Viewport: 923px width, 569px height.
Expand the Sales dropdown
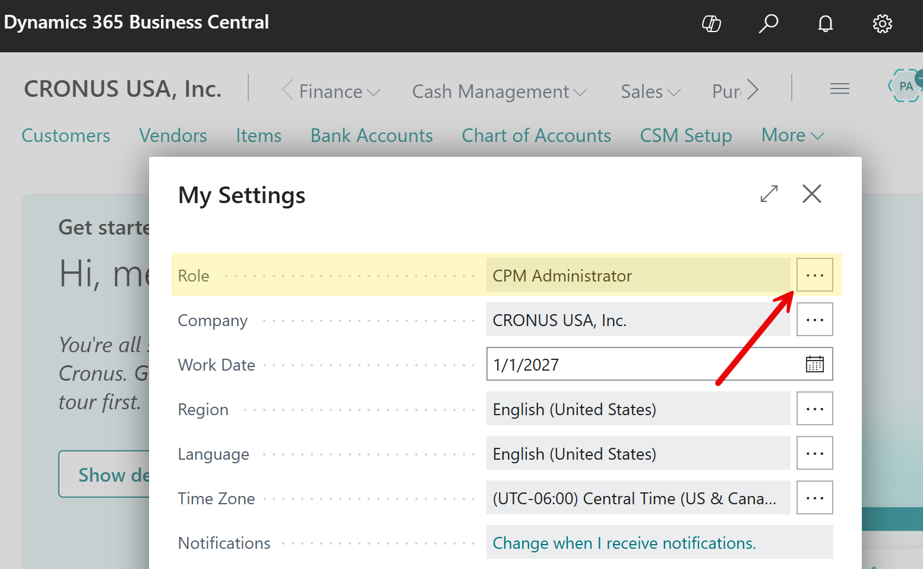coord(650,91)
